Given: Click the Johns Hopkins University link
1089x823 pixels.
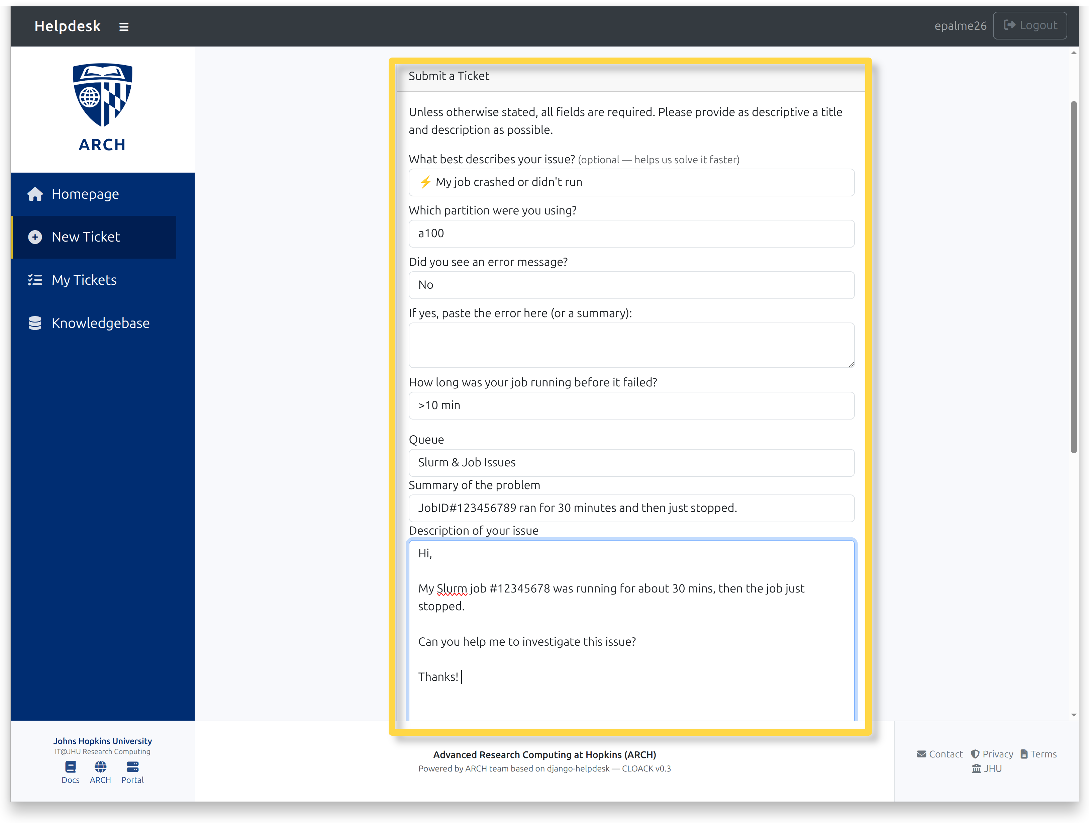Looking at the screenshot, I should tap(102, 741).
